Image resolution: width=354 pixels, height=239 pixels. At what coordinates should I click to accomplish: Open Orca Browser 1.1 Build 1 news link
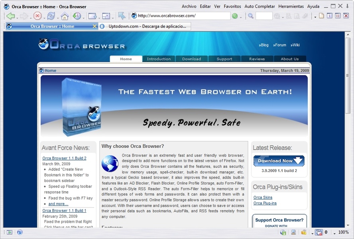(64, 211)
